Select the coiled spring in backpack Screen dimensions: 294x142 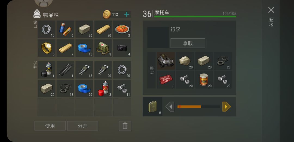click(65, 70)
